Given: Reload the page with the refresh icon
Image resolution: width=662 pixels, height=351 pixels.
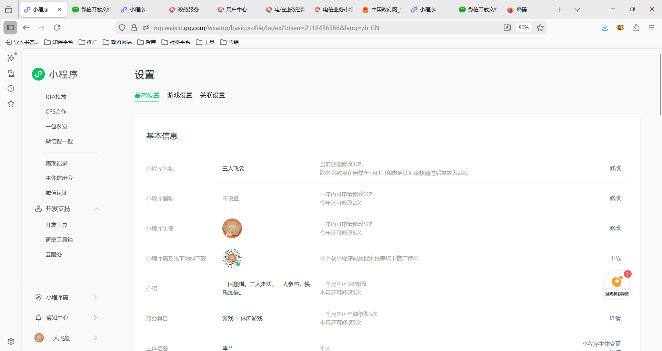Looking at the screenshot, I should tap(57, 28).
